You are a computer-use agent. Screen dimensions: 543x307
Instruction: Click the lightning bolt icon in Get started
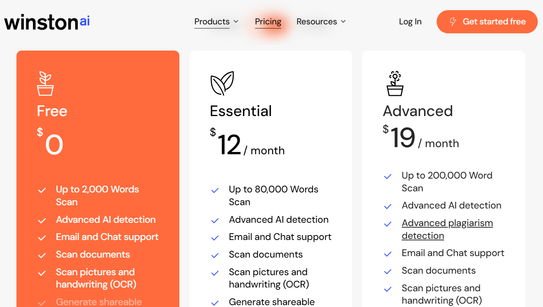pos(453,22)
